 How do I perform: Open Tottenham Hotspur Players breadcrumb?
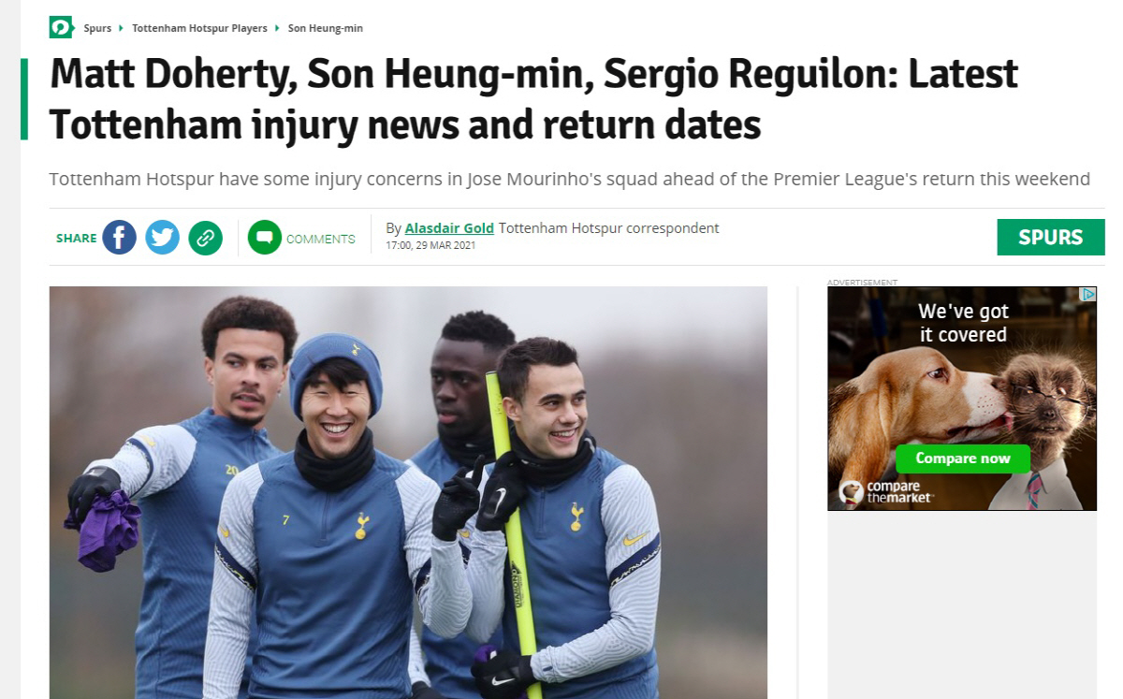coord(199,28)
